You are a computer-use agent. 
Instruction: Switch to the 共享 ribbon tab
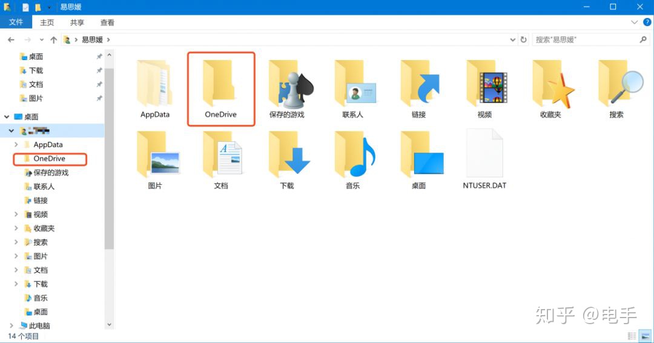(77, 22)
